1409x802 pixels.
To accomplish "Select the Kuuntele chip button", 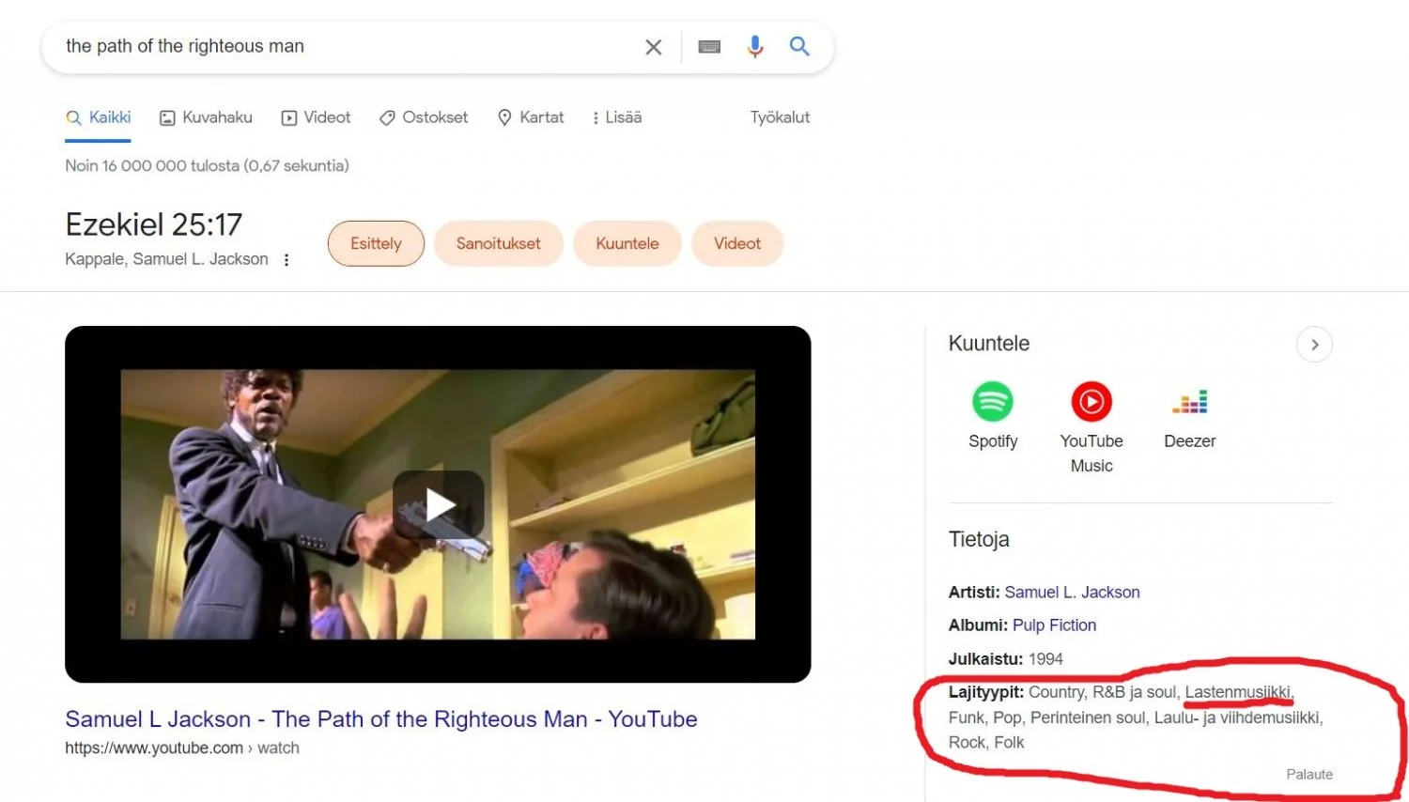I will tap(627, 243).
